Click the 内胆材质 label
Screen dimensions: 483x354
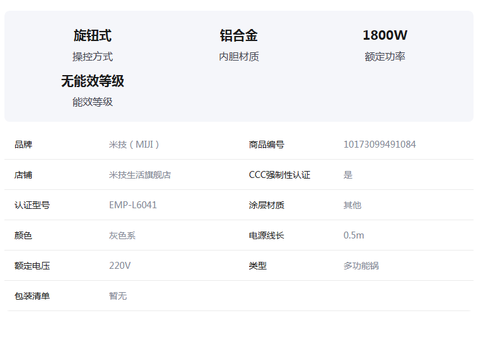[x=239, y=57]
